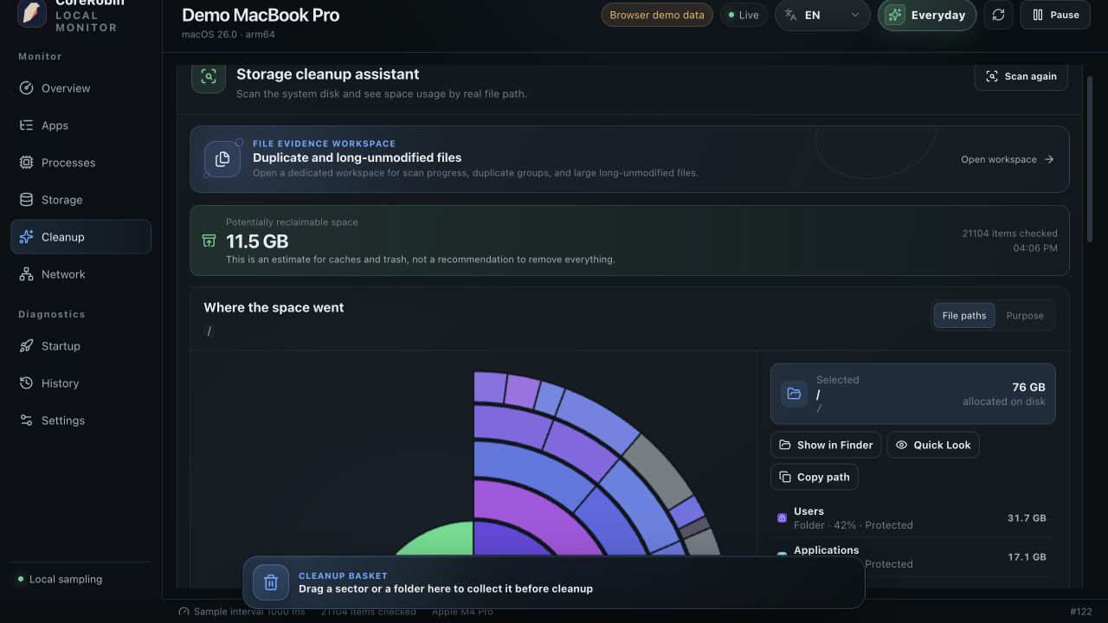This screenshot has height=623, width=1108.
Task: Click the History clock icon
Action: (26, 383)
